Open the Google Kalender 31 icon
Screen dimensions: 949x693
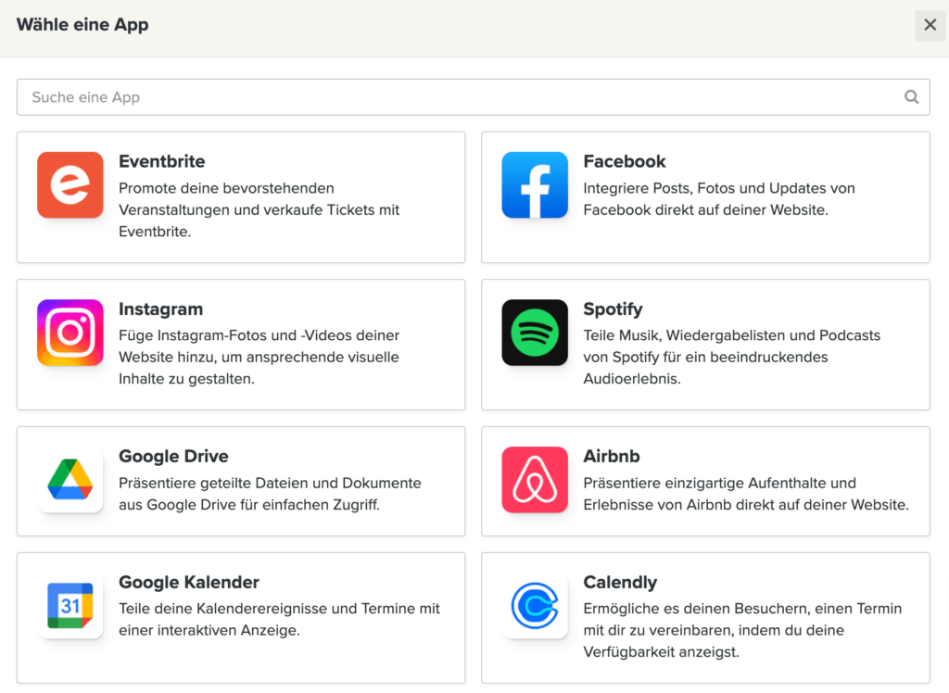70,605
